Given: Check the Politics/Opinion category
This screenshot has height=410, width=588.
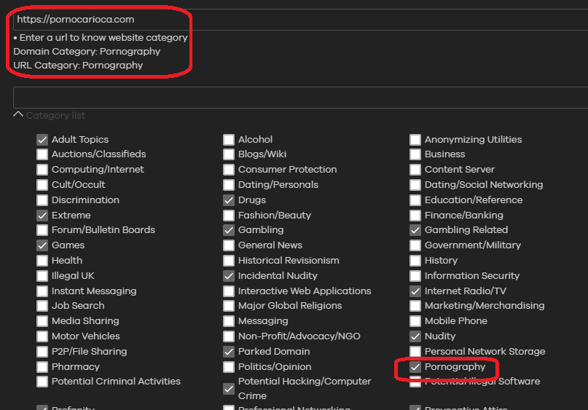Looking at the screenshot, I should pyautogui.click(x=229, y=367).
